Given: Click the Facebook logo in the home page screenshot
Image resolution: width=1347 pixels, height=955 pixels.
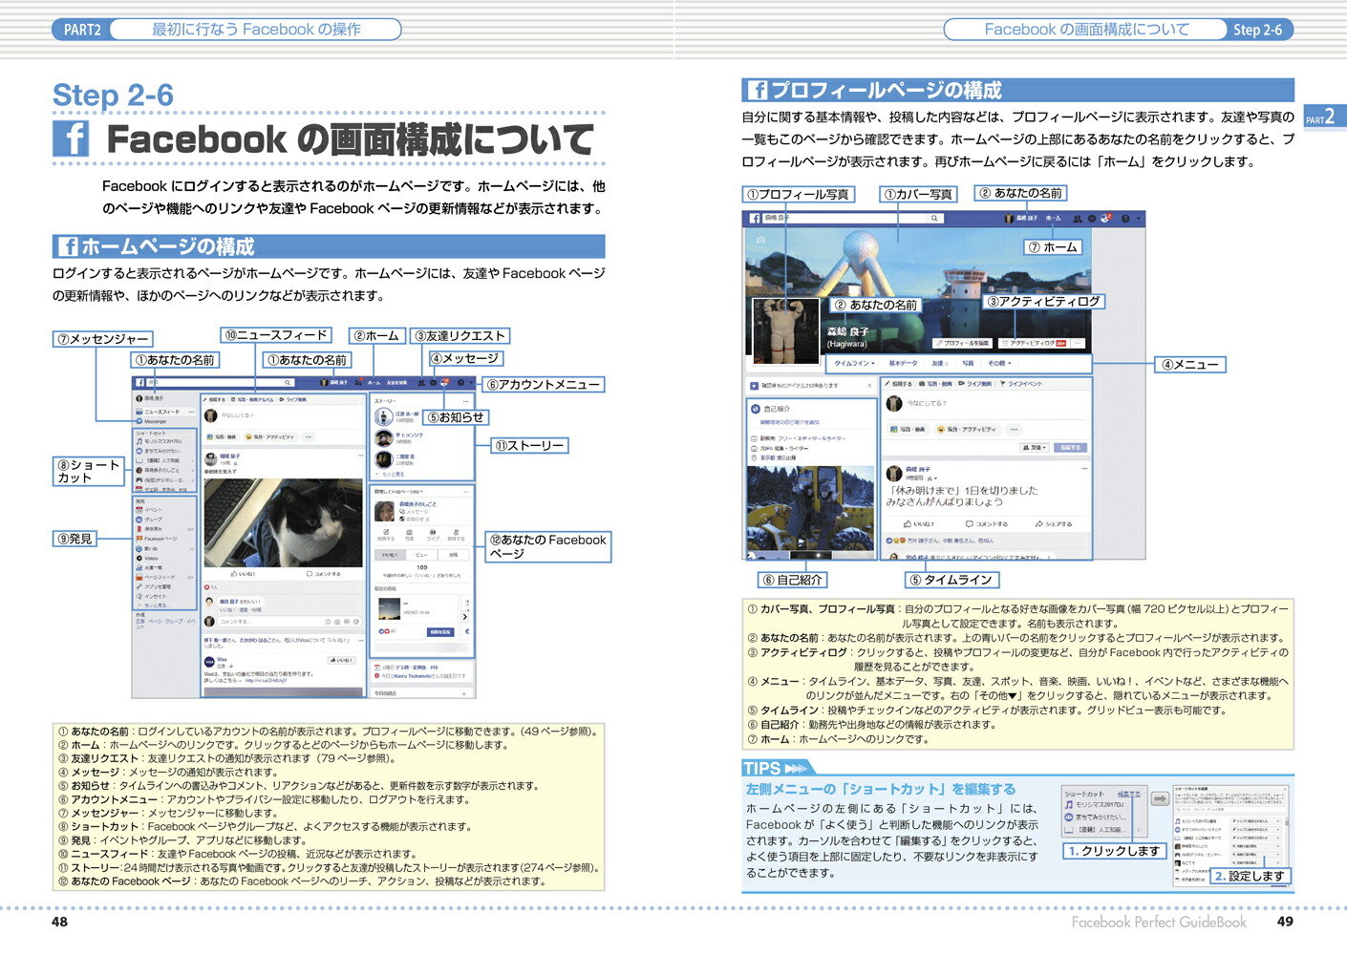Looking at the screenshot, I should click(x=140, y=383).
